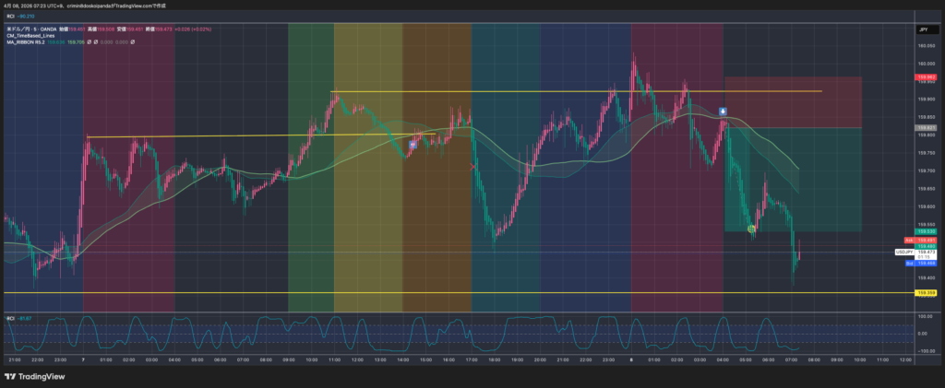Click the red X marker near 17:00
The image size is (945, 388).
tap(474, 167)
